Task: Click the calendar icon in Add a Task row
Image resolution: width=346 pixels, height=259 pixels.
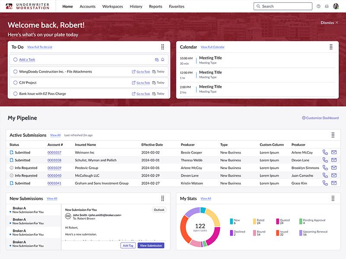Action: 157,60
